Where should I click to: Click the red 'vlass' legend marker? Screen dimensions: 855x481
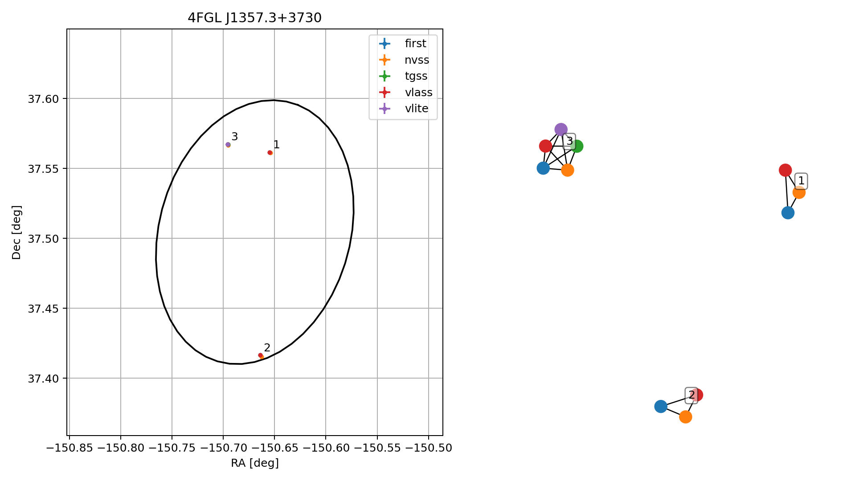(384, 93)
